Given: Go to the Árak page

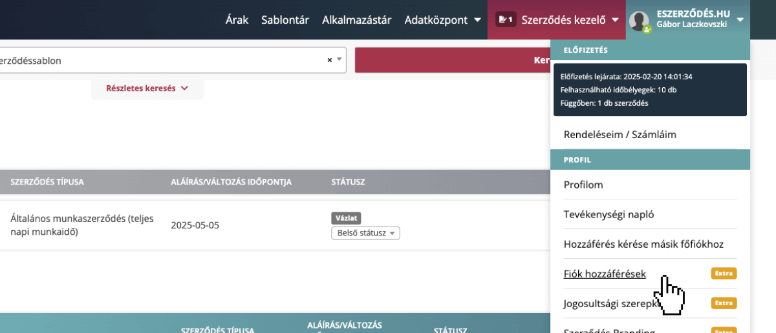Looking at the screenshot, I should 237,20.
